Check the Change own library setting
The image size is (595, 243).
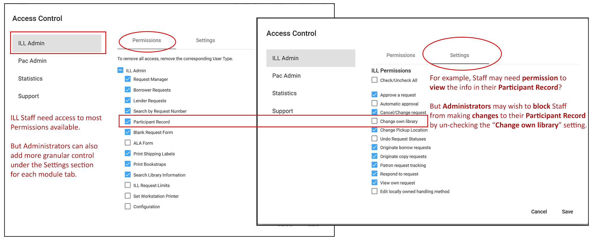(375, 121)
